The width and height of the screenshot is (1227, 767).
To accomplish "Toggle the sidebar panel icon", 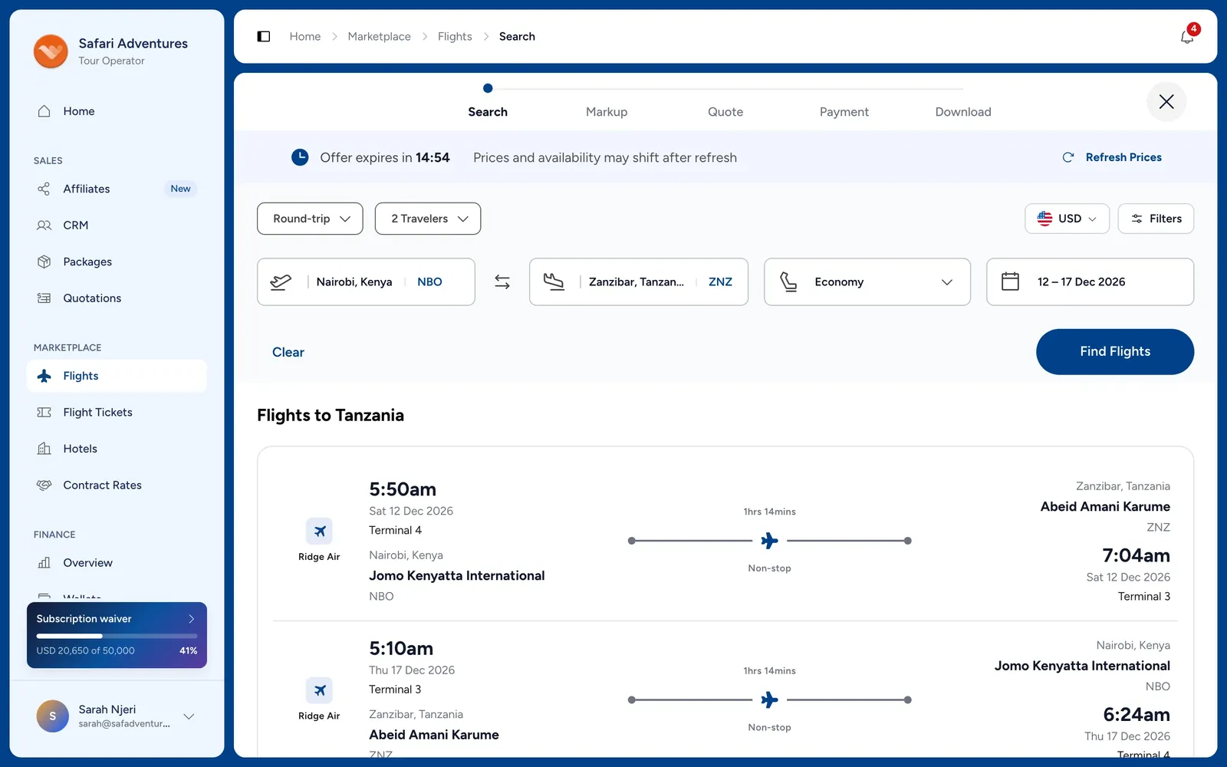I will coord(264,36).
